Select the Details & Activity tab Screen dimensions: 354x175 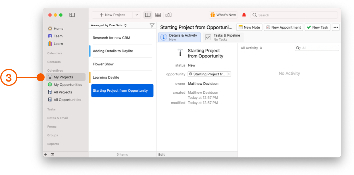click(x=179, y=37)
